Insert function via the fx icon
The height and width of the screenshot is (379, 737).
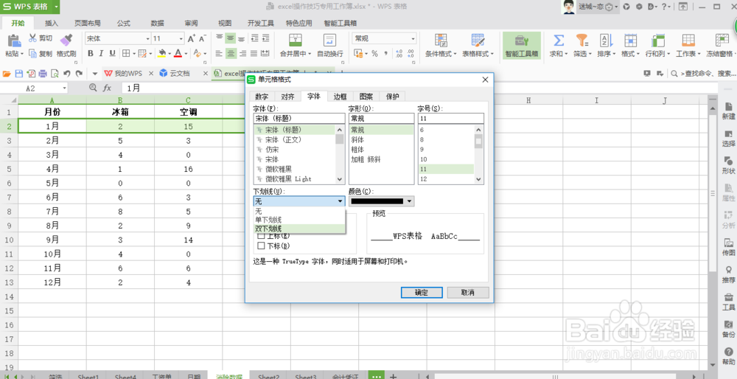pos(107,88)
